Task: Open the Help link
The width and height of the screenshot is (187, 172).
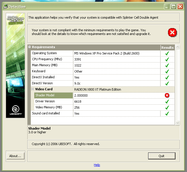Action: click(x=97, y=165)
